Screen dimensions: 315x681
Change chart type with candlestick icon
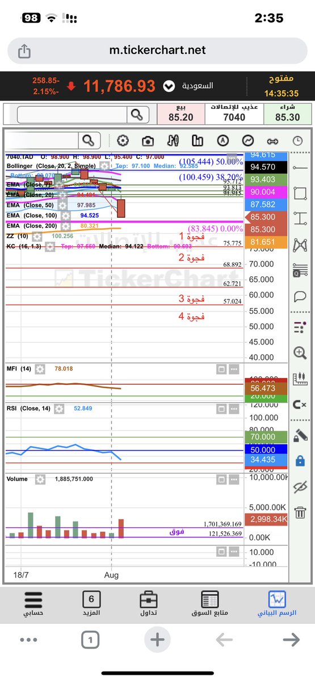tap(173, 141)
